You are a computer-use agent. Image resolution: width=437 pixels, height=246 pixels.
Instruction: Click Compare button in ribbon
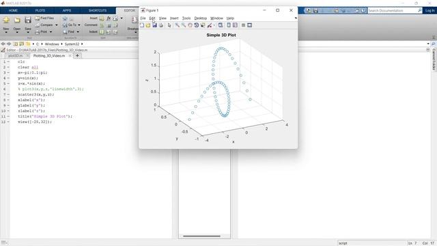[44, 25]
